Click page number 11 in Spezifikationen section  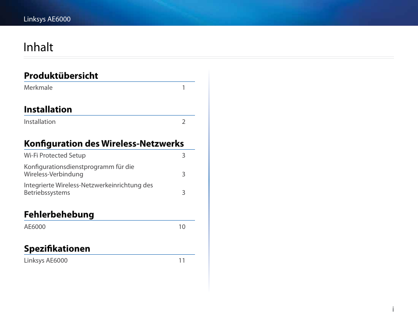click(182, 260)
